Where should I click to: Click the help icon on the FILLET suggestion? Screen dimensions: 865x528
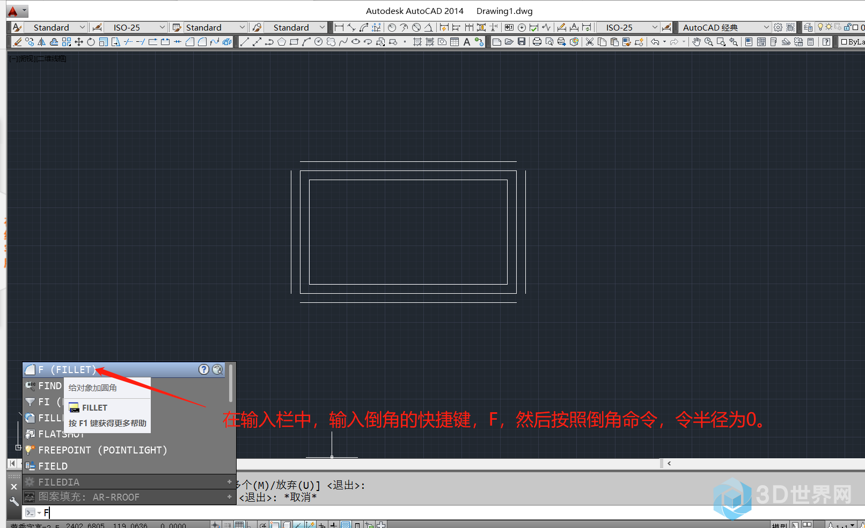tap(204, 369)
